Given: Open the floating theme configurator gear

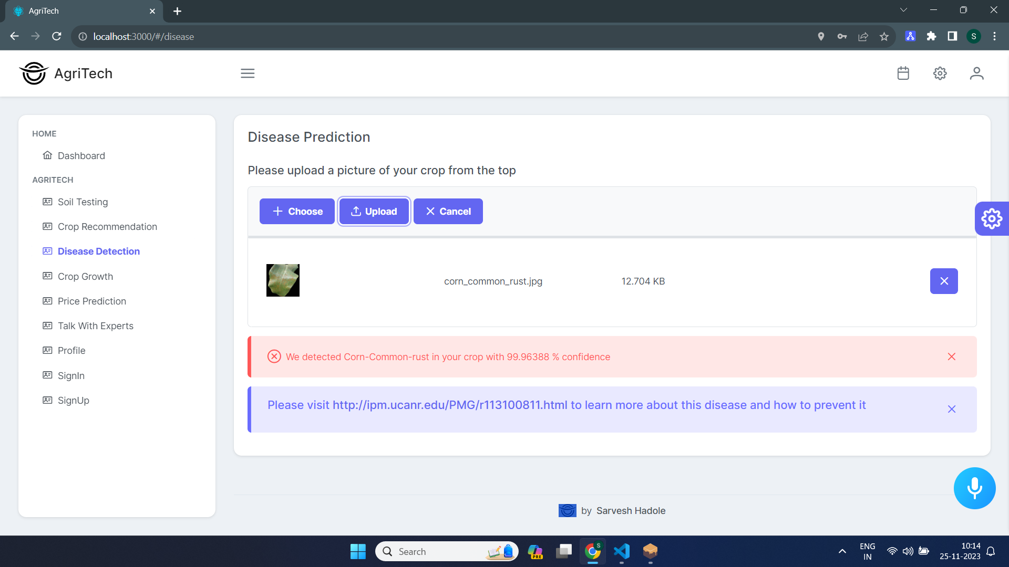Looking at the screenshot, I should [x=991, y=218].
